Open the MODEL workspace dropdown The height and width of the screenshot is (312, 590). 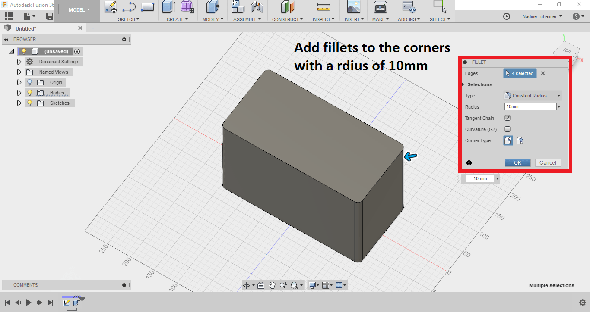click(x=79, y=9)
